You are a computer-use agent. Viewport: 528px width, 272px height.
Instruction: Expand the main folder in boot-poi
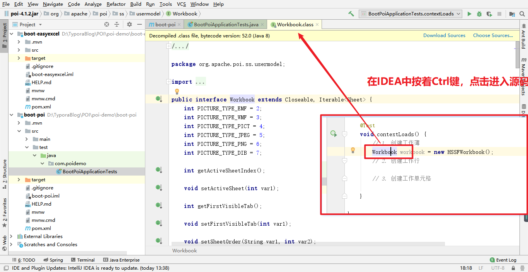pyautogui.click(x=27, y=139)
